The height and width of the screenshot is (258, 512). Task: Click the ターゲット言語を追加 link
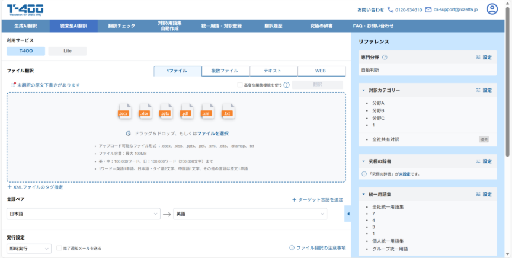tap(318, 199)
